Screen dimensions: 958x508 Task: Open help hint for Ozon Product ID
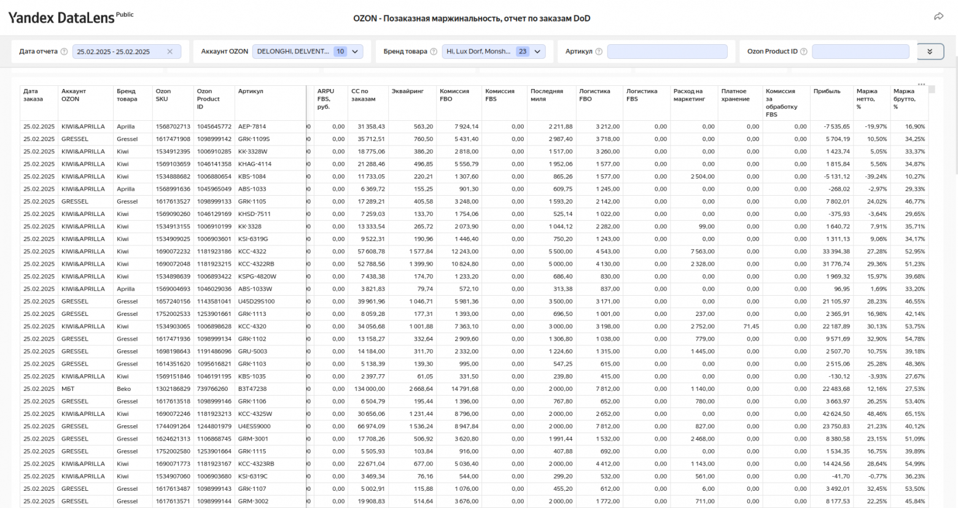point(803,52)
